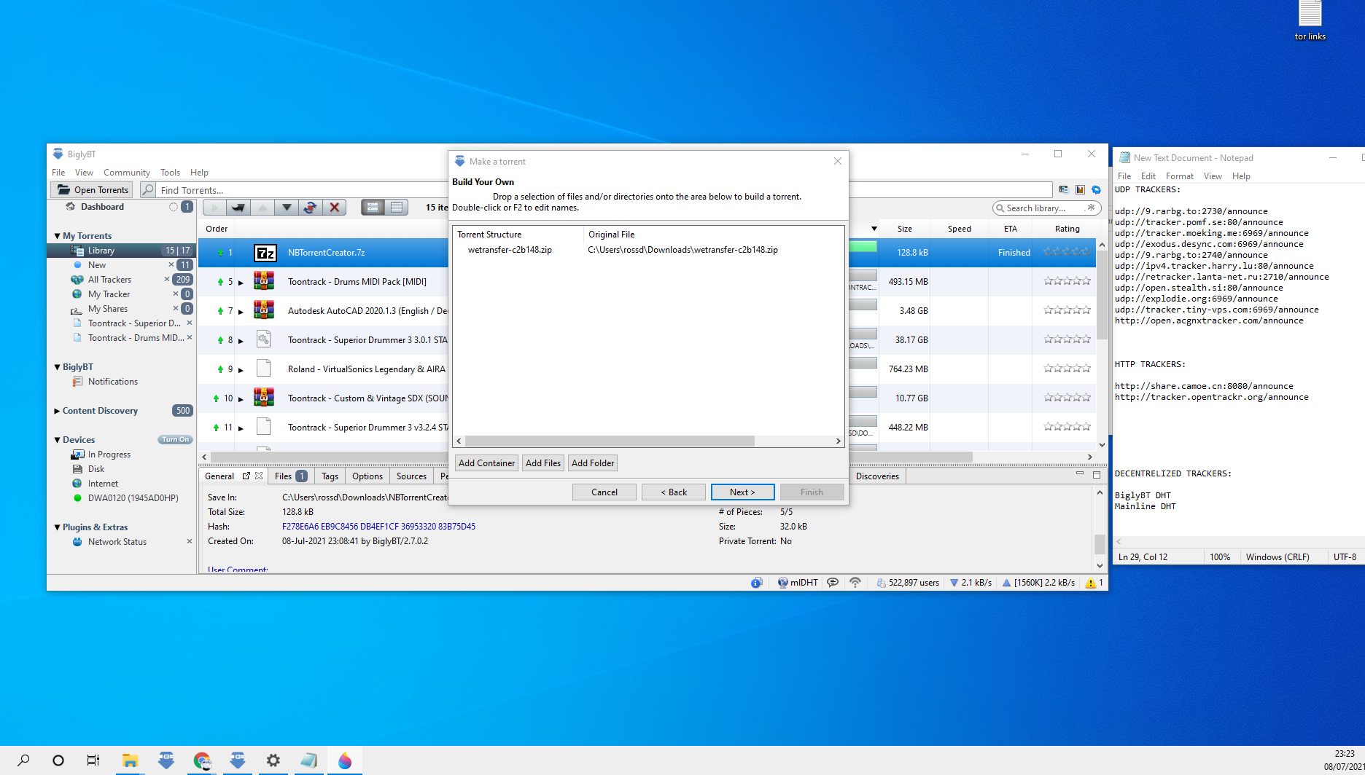
Task: Expand the Toontrack Drums MIDI Pack row
Action: [241, 283]
